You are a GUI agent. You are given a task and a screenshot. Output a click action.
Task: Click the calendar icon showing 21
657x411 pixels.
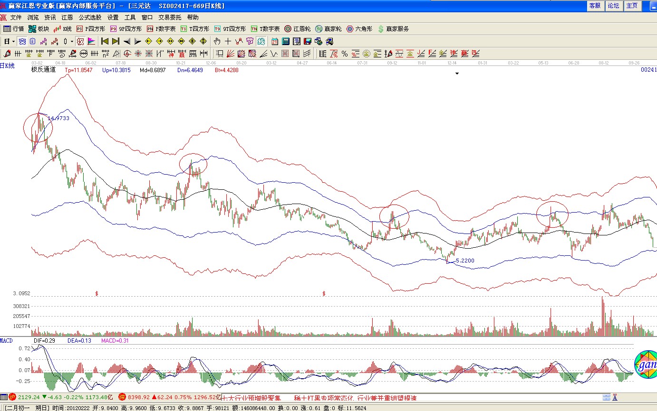pyautogui.click(x=275, y=41)
